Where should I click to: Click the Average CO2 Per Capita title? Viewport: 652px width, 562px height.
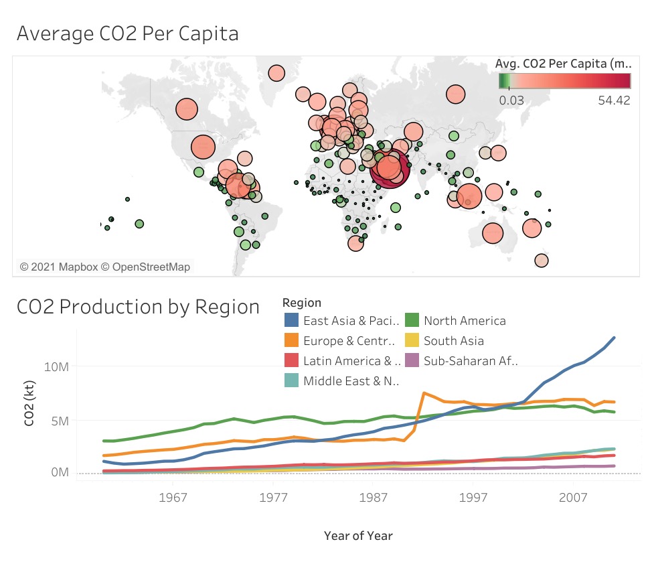pyautogui.click(x=125, y=33)
